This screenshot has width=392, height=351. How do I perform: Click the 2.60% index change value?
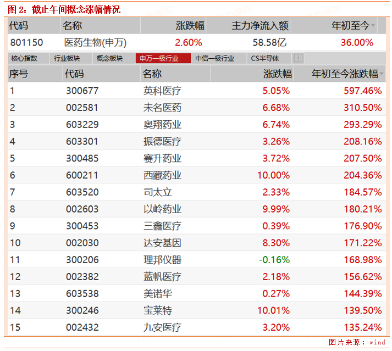188,43
